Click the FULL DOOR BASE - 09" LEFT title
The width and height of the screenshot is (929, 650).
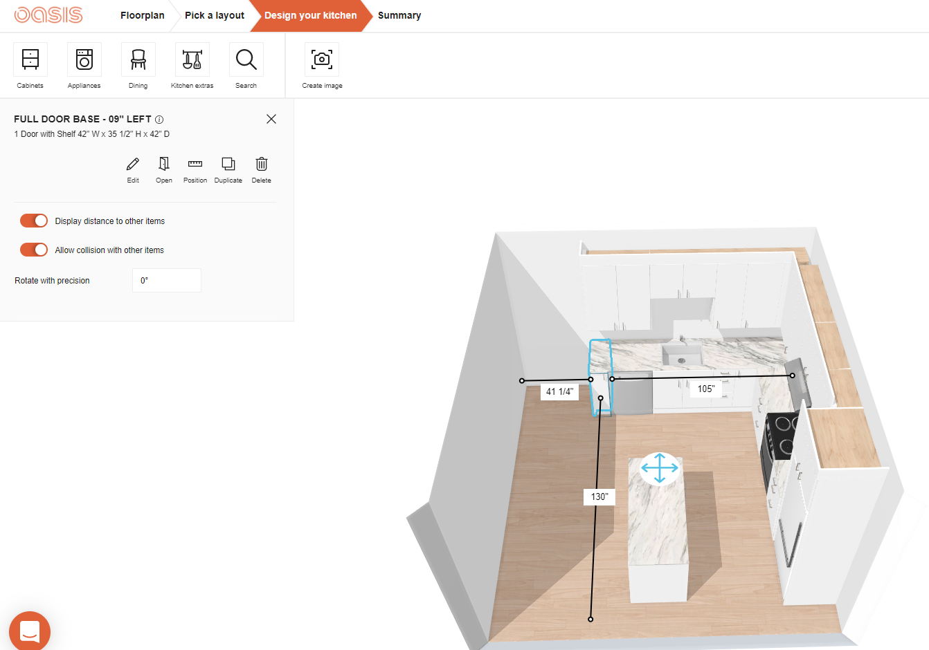[82, 119]
